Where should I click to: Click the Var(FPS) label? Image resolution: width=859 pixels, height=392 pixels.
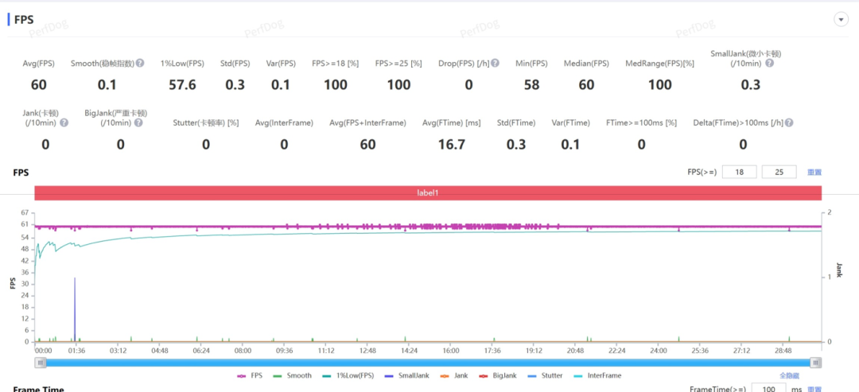(x=281, y=64)
